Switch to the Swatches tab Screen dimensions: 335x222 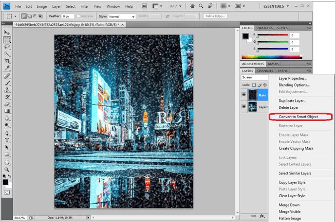(x=264, y=28)
